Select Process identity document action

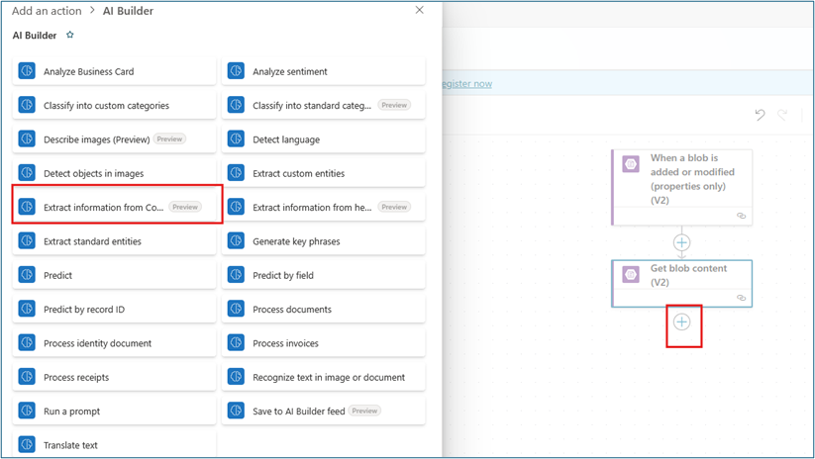[x=114, y=343]
